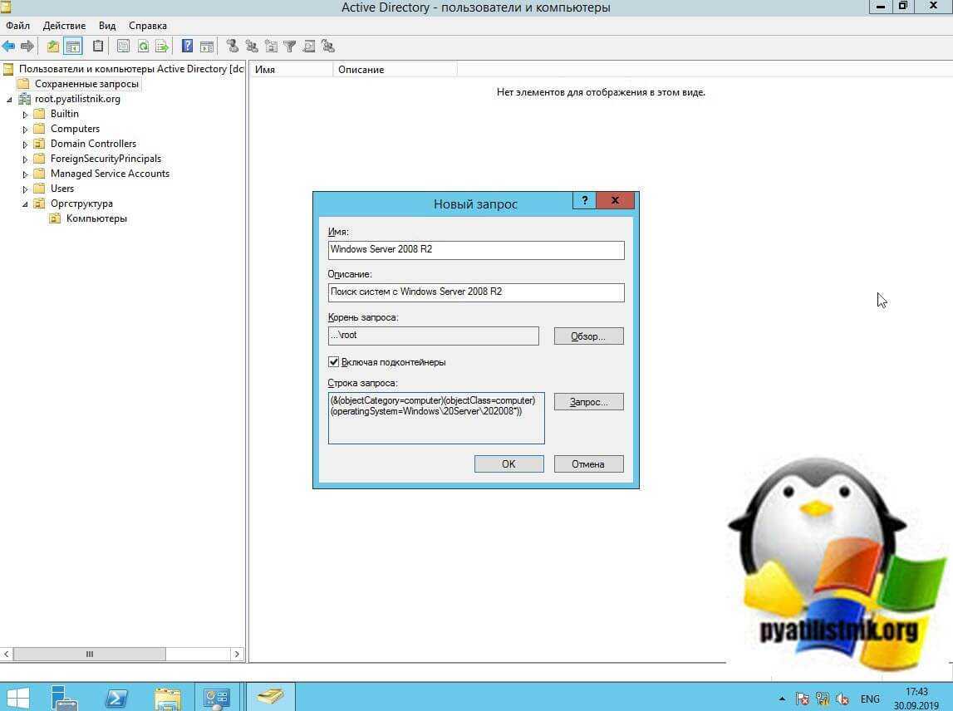Open File Explorer taskbar icon

[x=167, y=699]
